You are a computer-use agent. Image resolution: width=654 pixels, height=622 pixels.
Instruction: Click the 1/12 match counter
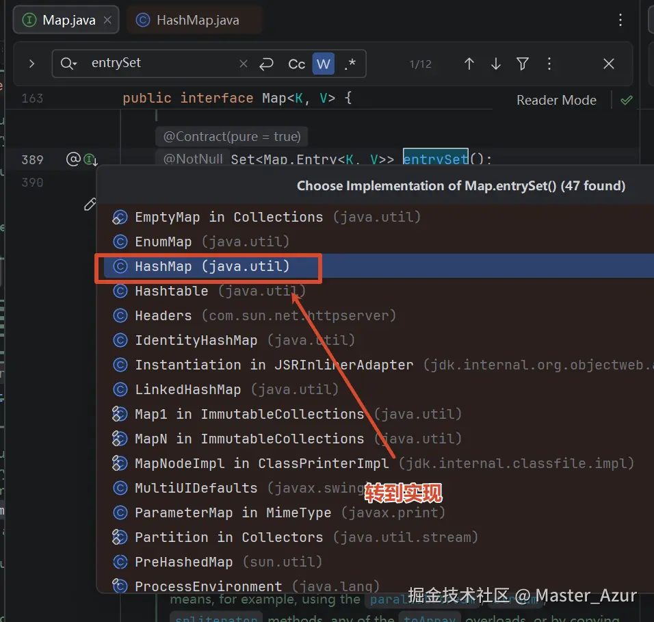[420, 64]
